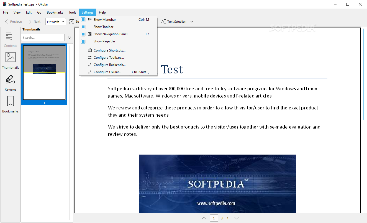Click the SOFTPEDIA image in document
The width and height of the screenshot is (367, 223).
217,184
